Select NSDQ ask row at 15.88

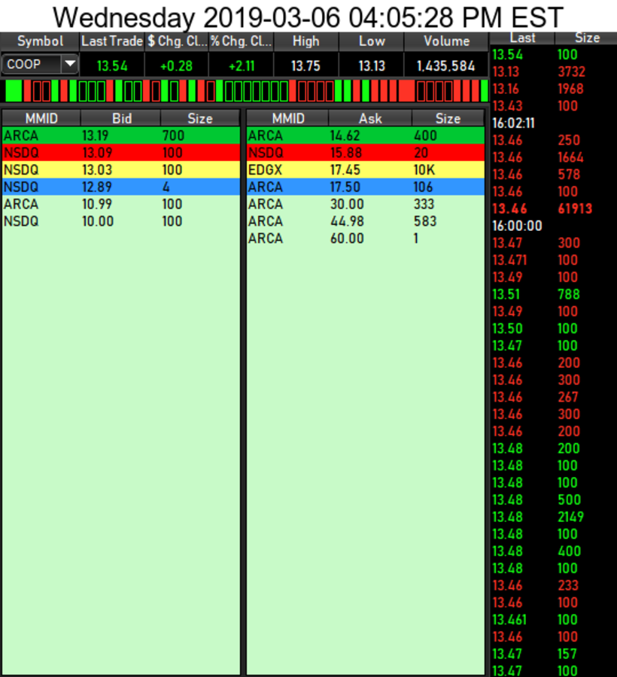(365, 153)
